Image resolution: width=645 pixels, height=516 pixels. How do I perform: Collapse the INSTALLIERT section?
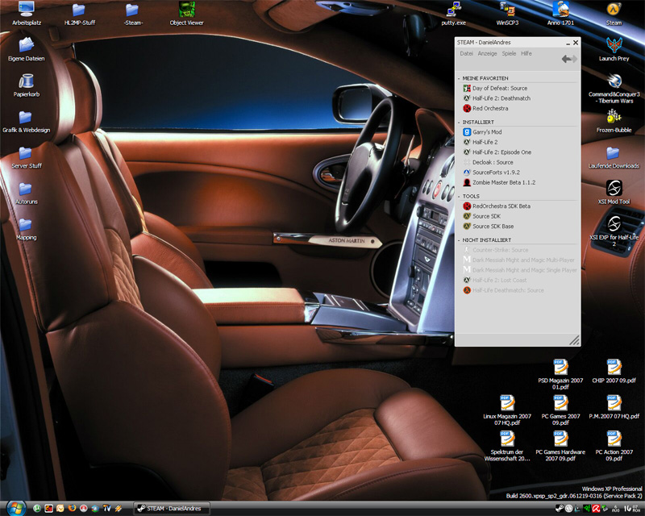[x=459, y=122]
